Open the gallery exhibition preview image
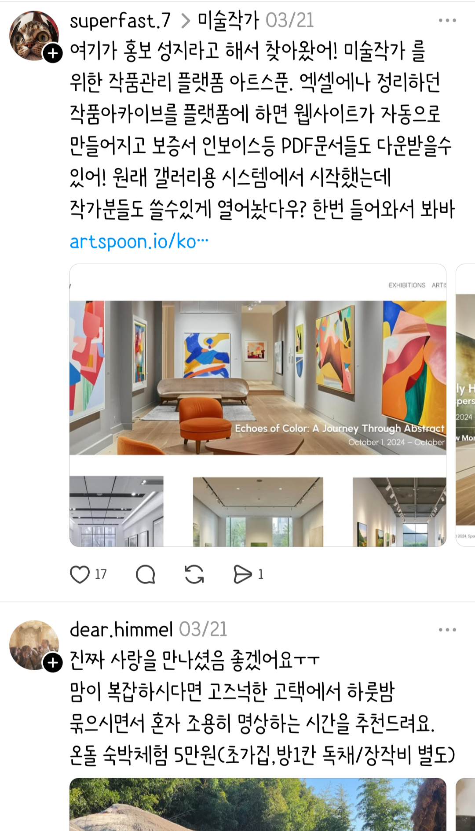Screen dimensions: 475x831 tap(258, 405)
